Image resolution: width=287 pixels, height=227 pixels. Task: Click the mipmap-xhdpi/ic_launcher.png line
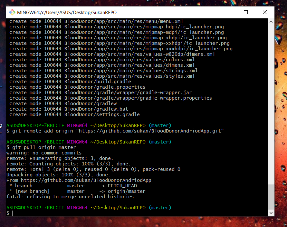(x=118, y=38)
